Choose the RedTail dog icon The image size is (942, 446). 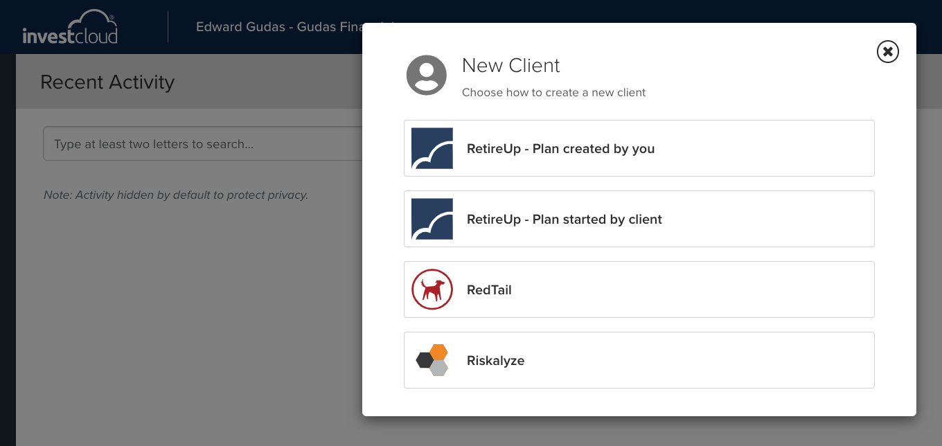point(432,289)
